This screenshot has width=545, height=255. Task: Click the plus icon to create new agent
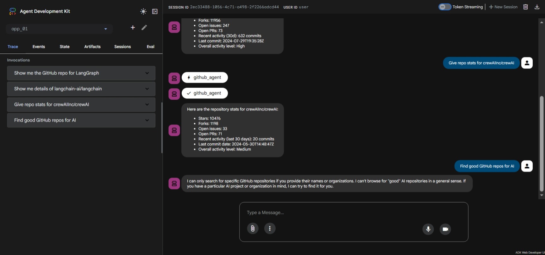click(x=133, y=28)
